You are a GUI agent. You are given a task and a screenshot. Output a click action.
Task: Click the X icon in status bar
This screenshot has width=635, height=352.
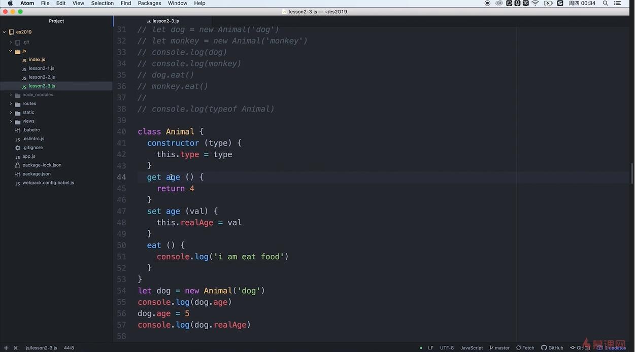point(15,348)
